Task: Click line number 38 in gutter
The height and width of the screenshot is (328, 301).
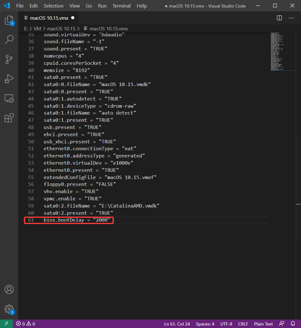Action: pyautogui.click(x=31, y=56)
